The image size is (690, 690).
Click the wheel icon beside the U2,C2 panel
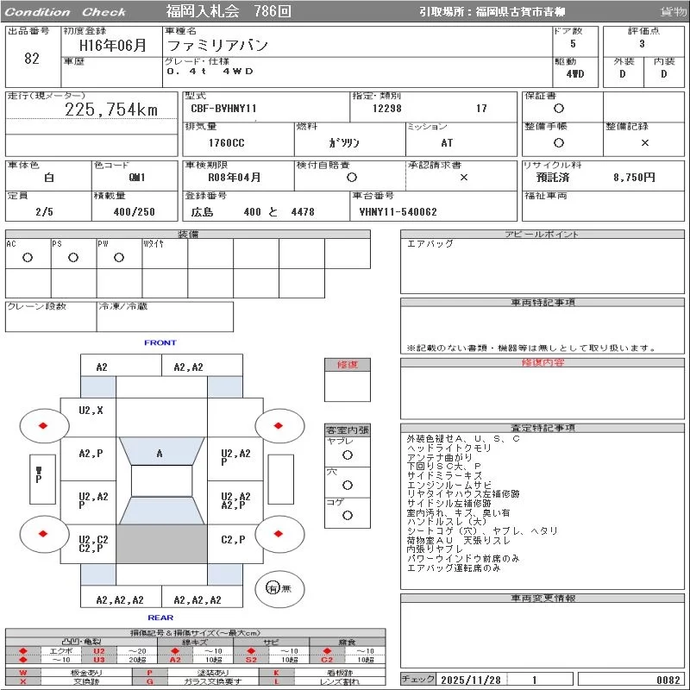pyautogui.click(x=43, y=535)
